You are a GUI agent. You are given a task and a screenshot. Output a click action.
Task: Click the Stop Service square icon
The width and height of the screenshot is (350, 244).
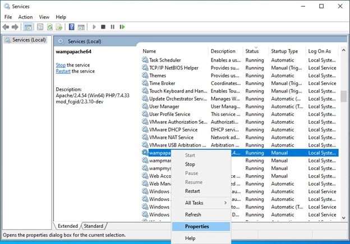[x=103, y=27]
